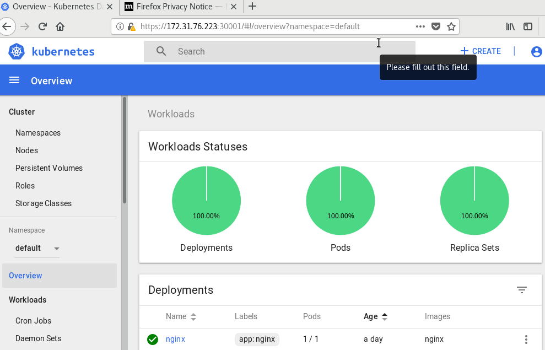Open the hamburger navigation menu
The height and width of the screenshot is (350, 545).
pos(14,80)
